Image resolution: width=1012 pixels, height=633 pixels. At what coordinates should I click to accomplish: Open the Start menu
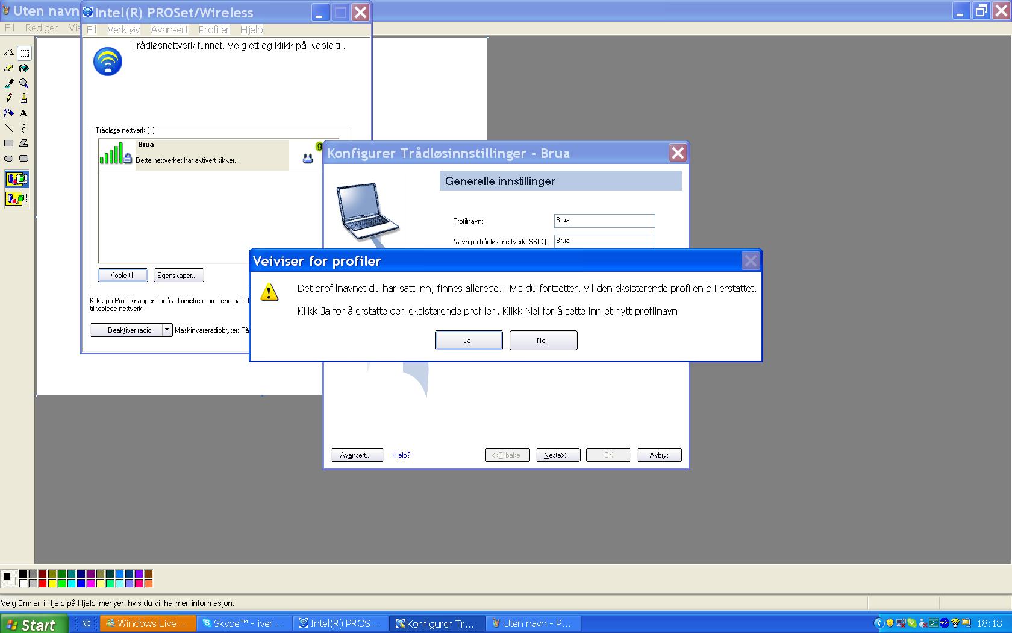tap(34, 624)
